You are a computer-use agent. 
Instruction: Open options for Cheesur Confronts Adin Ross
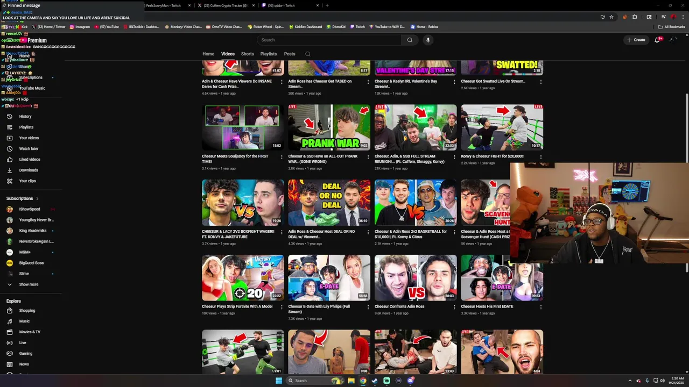(x=454, y=307)
